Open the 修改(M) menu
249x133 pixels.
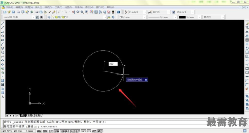[89, 8]
